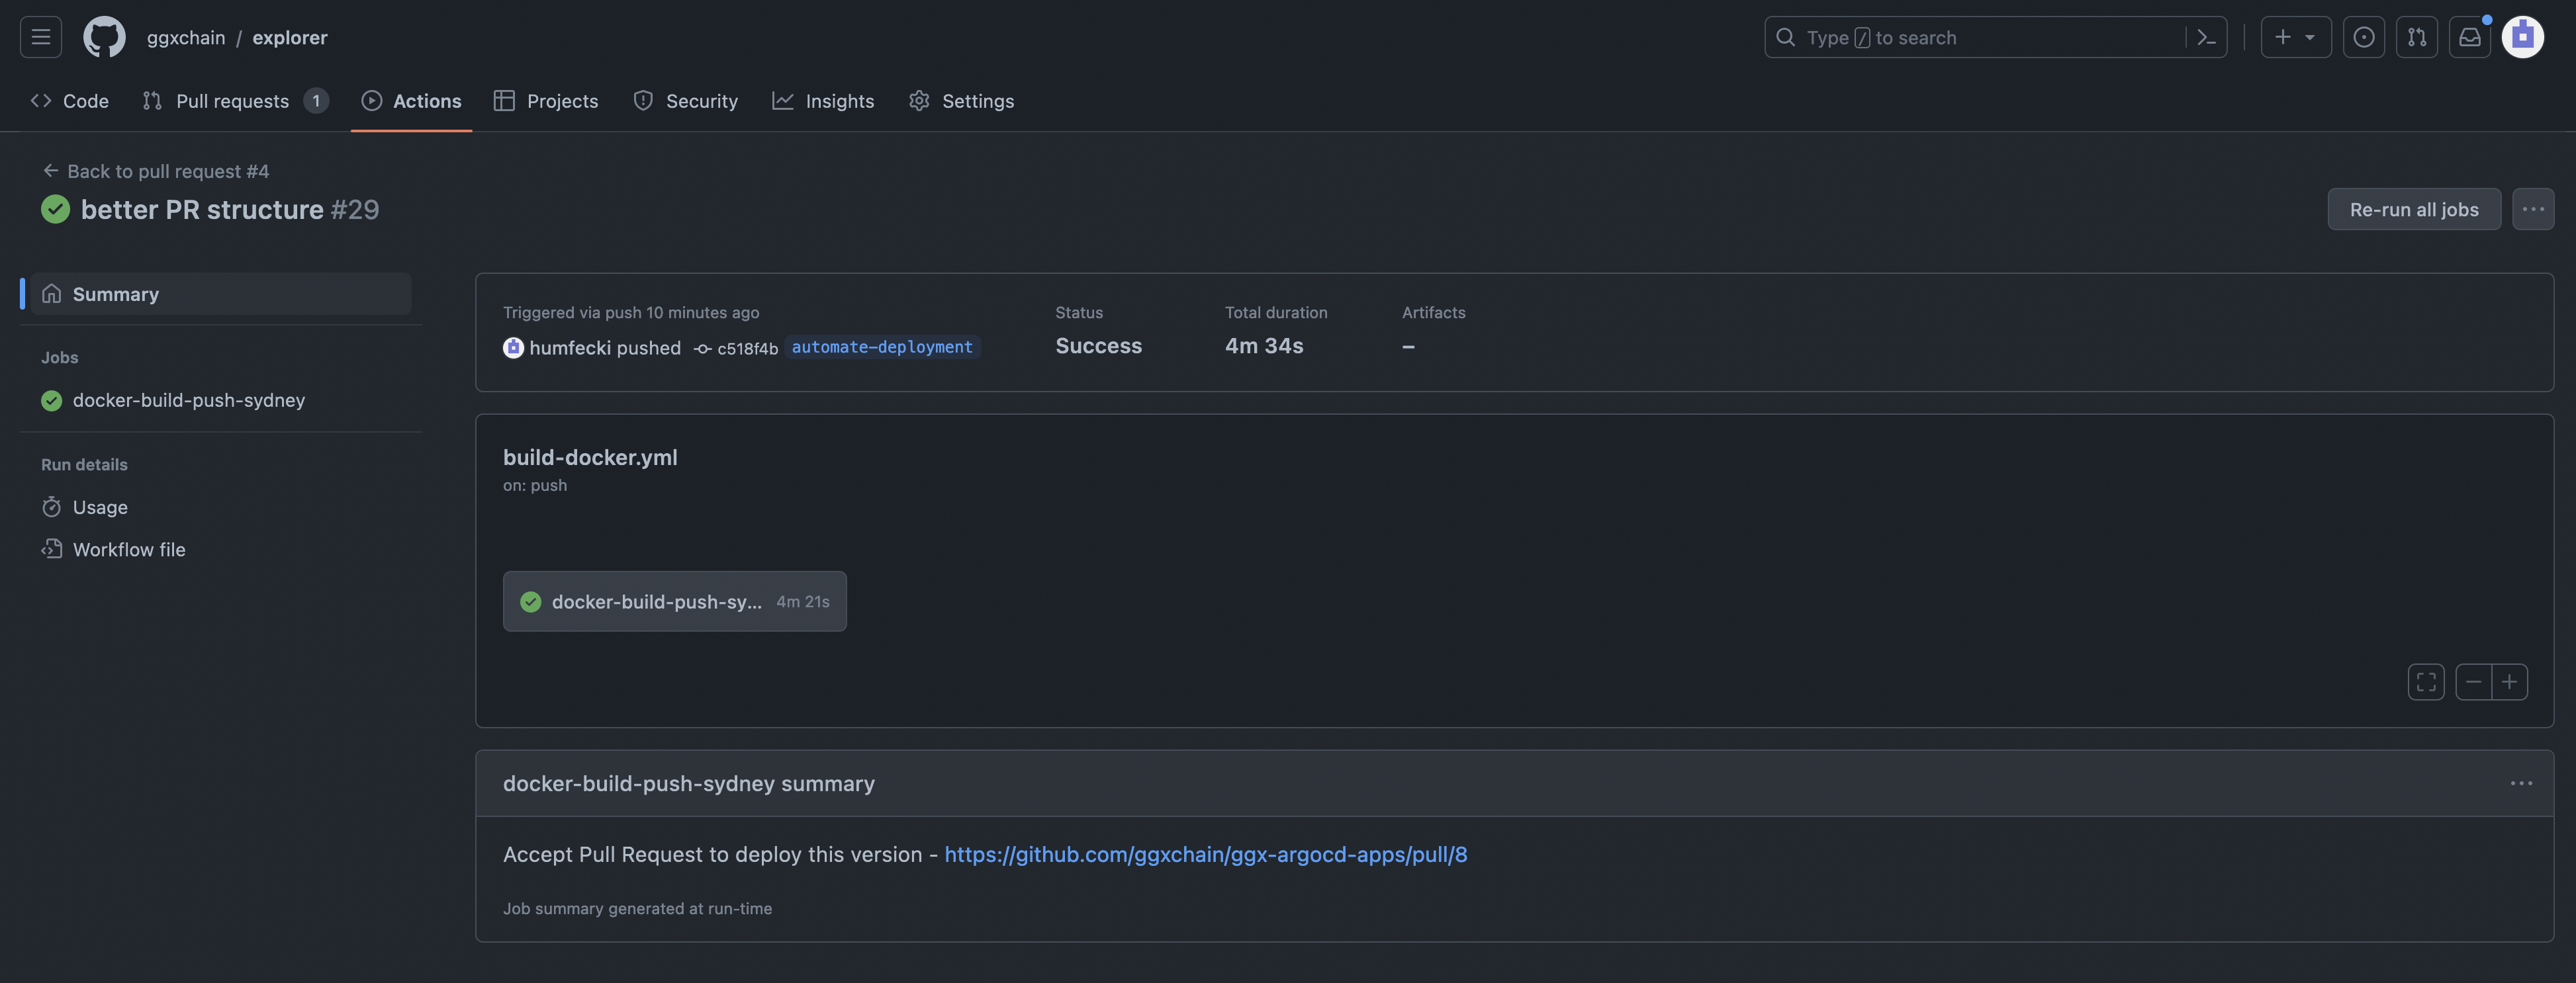Open job summary ellipsis menu

2521,783
